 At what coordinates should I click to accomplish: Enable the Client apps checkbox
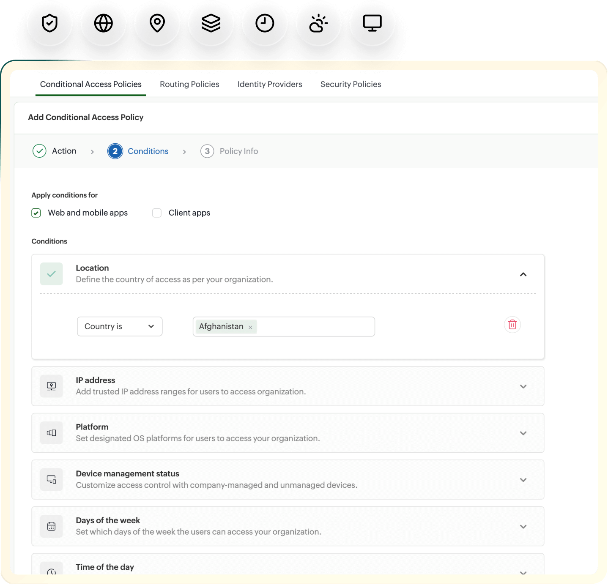[x=157, y=213]
